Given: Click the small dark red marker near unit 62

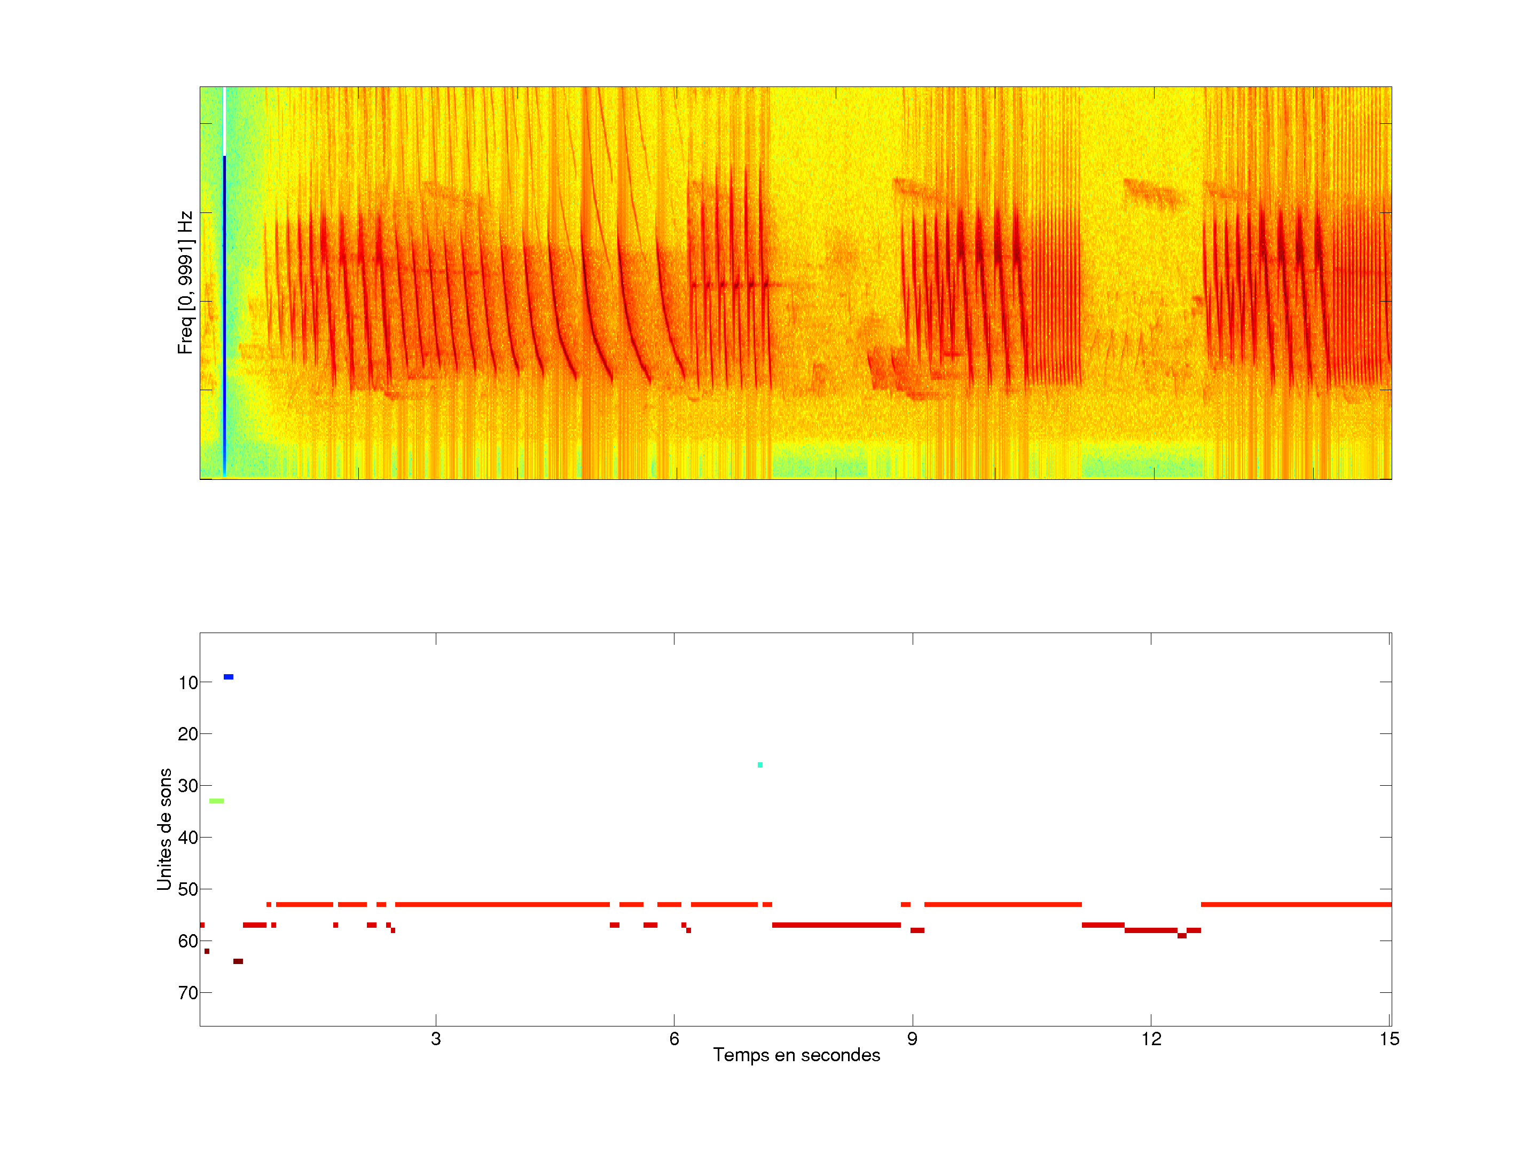Looking at the screenshot, I should click(207, 951).
